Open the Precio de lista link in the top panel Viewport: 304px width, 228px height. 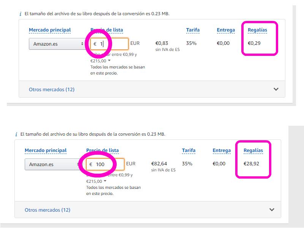[106, 30]
